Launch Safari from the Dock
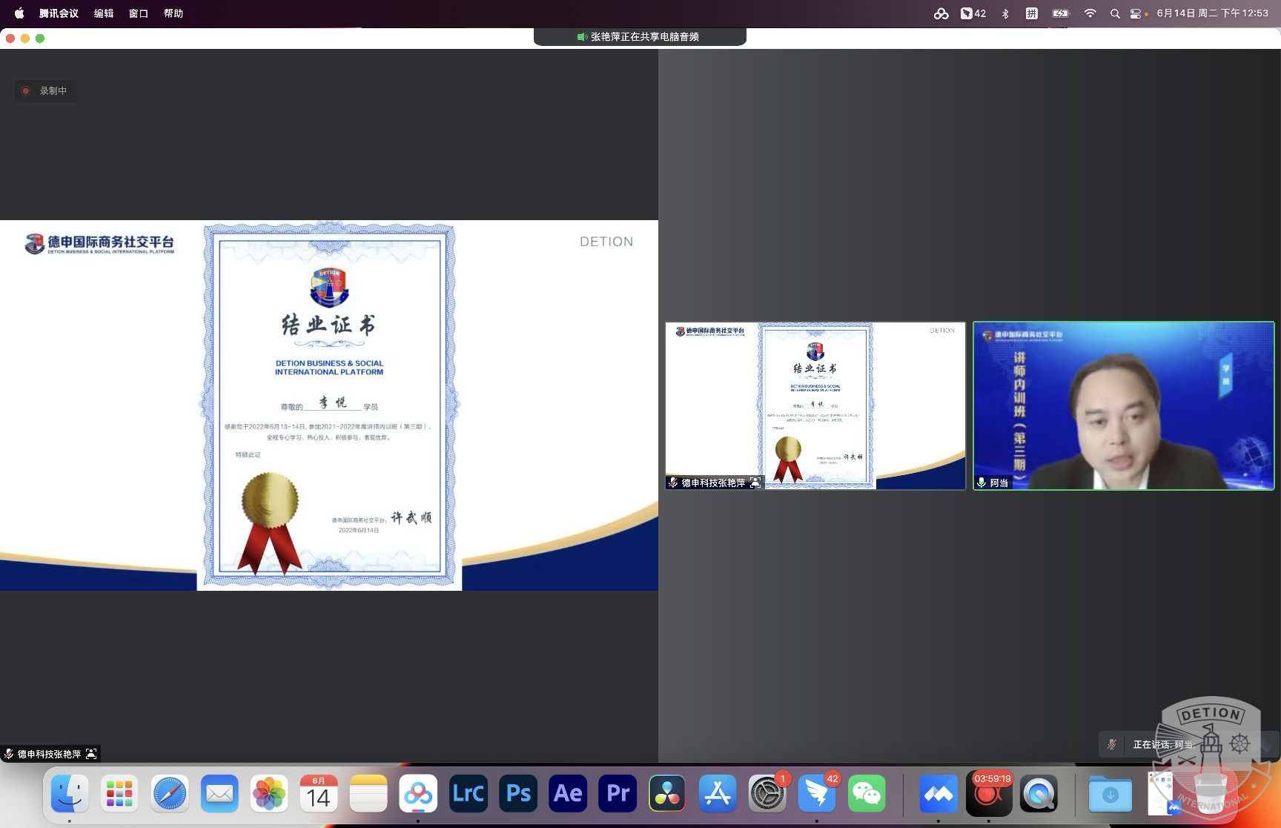 click(x=170, y=794)
